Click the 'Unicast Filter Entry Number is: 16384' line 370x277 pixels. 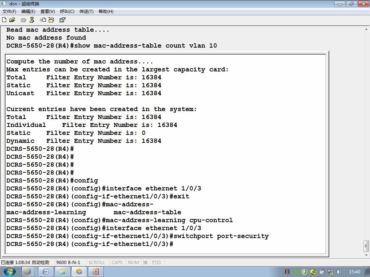point(84,93)
